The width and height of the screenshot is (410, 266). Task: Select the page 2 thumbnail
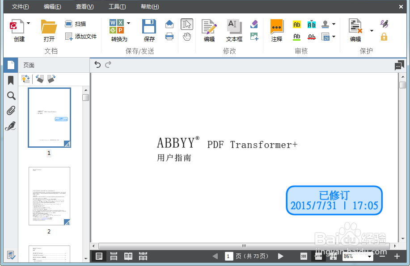pos(49,196)
